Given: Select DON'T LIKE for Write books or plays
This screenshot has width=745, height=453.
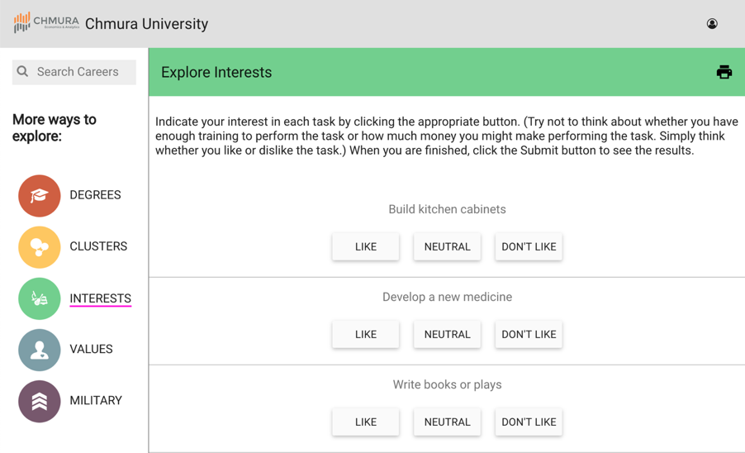Looking at the screenshot, I should (x=529, y=422).
